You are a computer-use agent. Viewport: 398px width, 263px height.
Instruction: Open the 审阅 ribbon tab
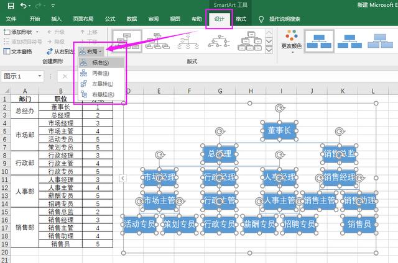[x=154, y=19]
